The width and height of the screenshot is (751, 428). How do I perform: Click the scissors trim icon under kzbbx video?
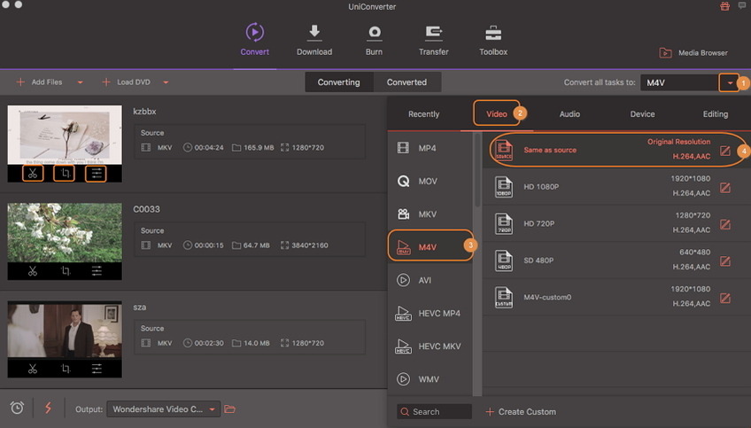(33, 173)
